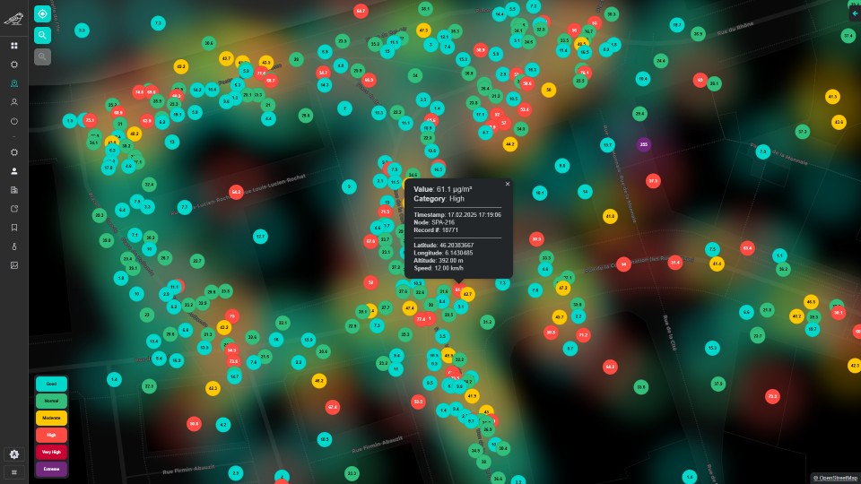This screenshot has height=484, width=861.
Task: Select the highlighted green map icon in sidebar
Action: [13, 83]
